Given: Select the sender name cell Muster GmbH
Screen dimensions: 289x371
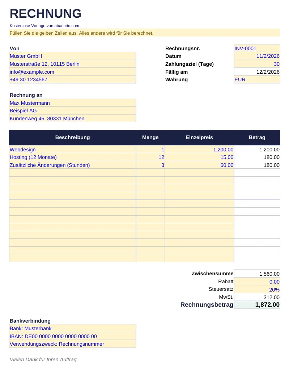Looking at the screenshot, I should tap(72, 56).
